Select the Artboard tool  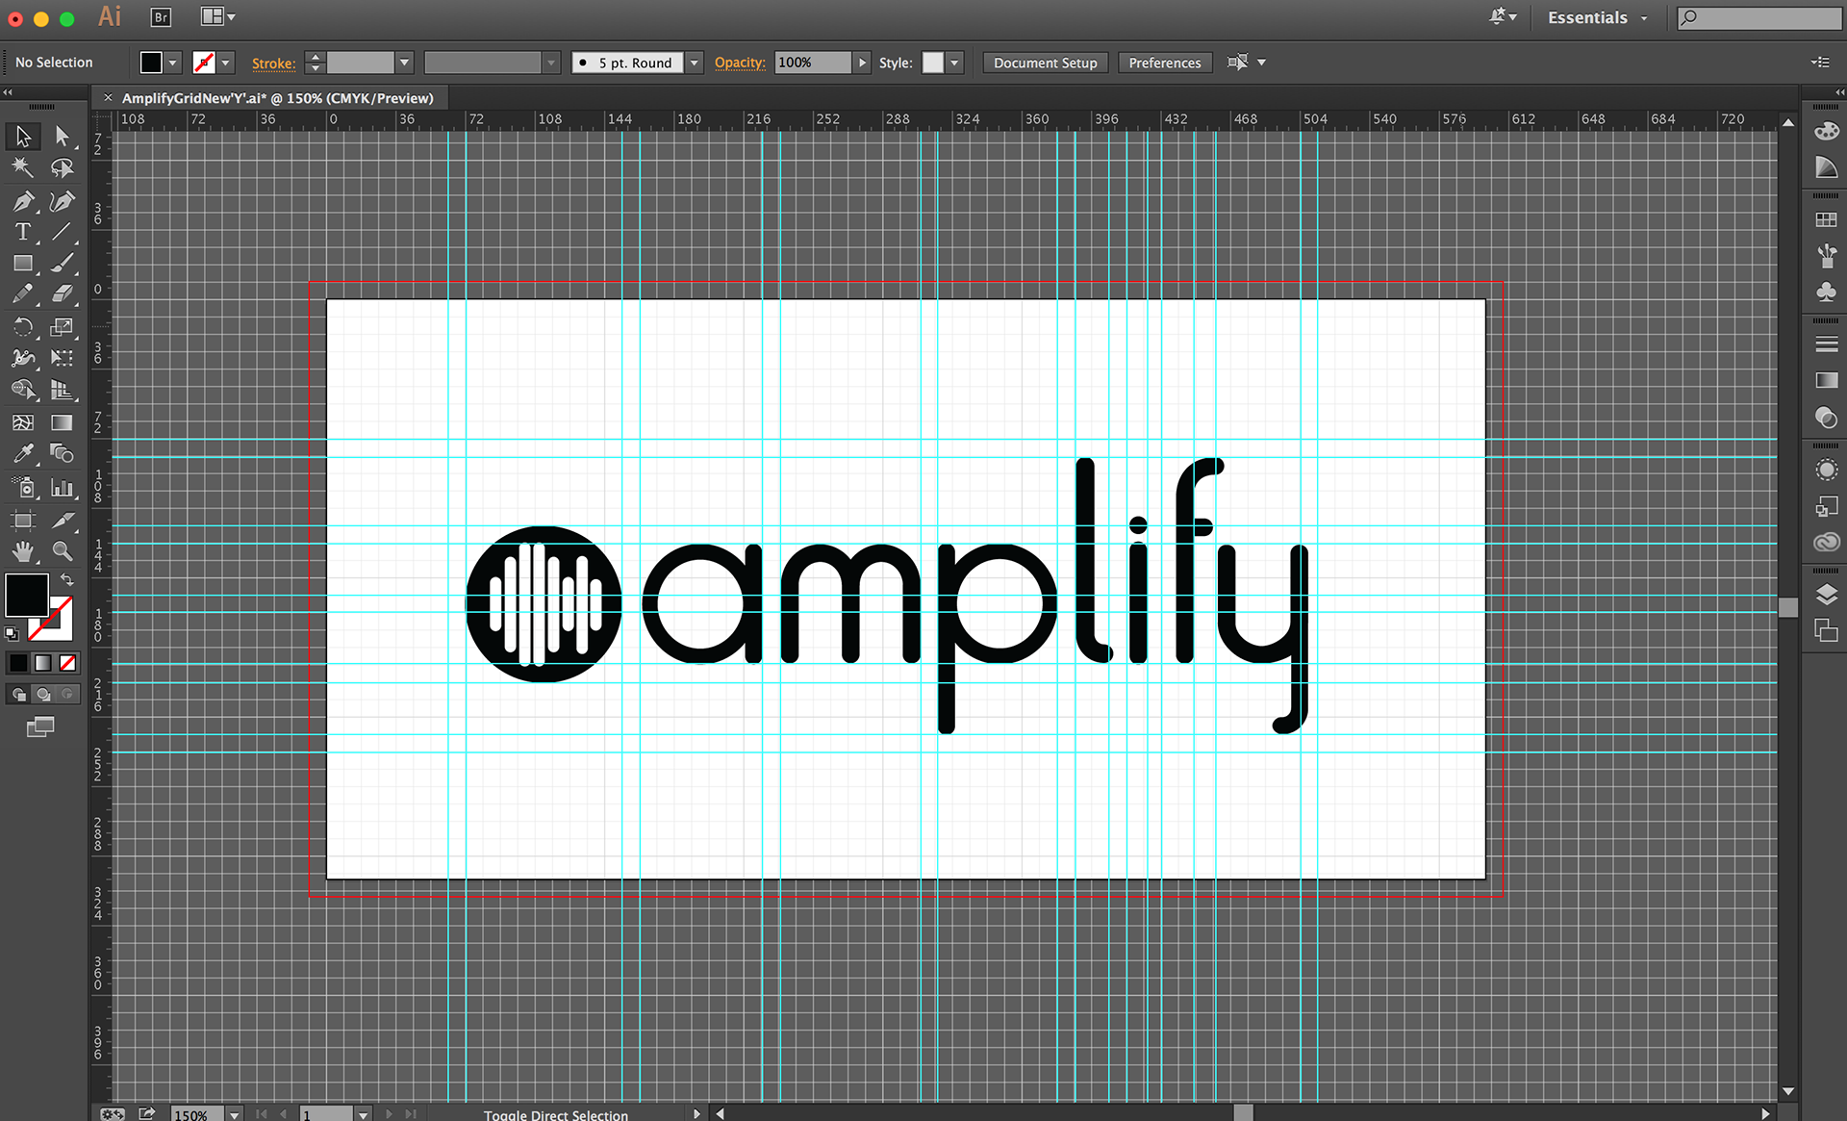click(23, 521)
